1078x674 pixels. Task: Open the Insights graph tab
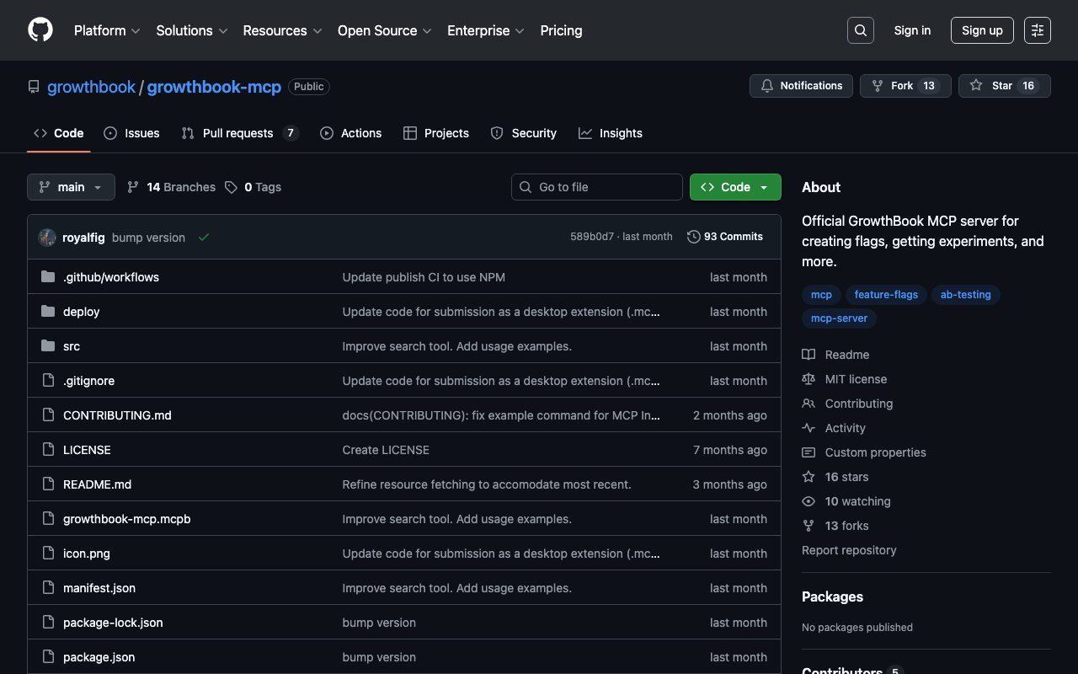611,133
